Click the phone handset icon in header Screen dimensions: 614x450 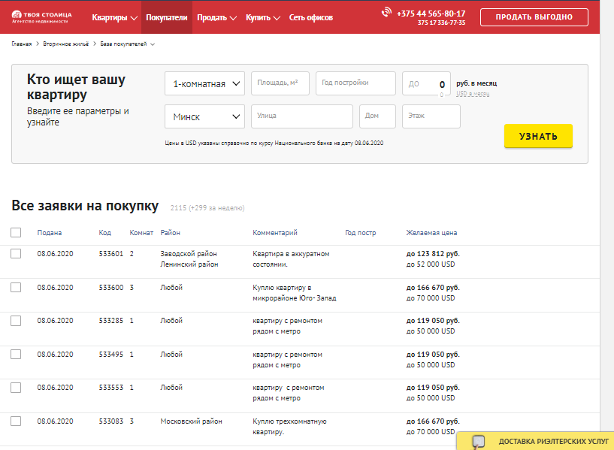coord(386,13)
